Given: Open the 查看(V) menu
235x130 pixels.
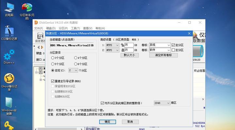Looking at the screenshot, I should tap(88, 28).
